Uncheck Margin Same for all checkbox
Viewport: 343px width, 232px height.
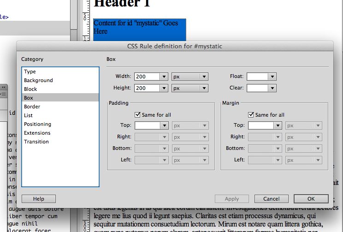click(251, 115)
